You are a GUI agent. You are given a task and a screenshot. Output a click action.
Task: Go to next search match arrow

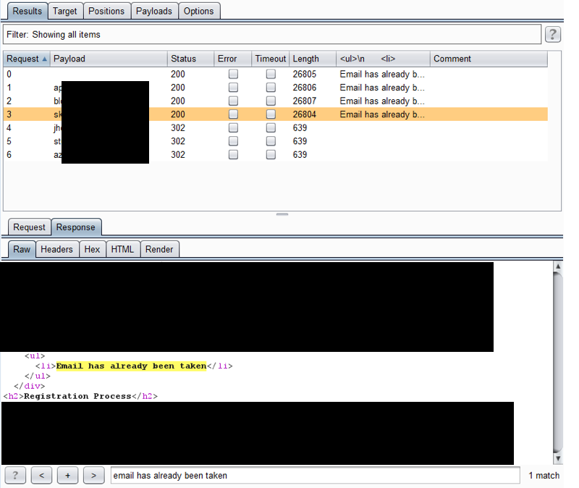click(93, 476)
